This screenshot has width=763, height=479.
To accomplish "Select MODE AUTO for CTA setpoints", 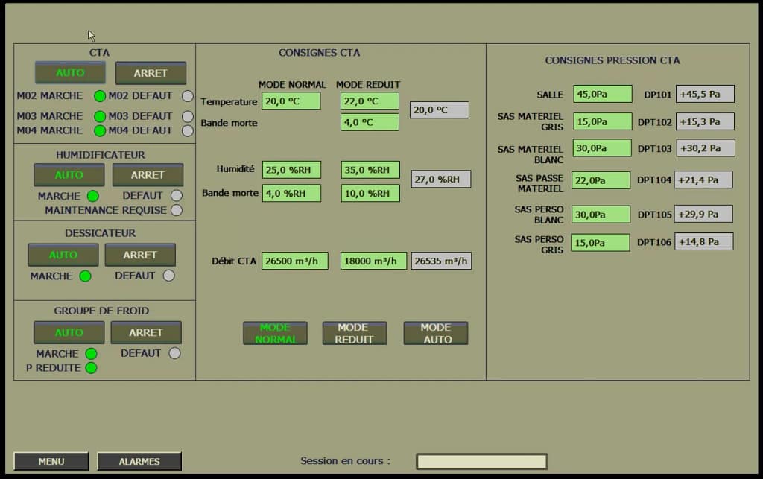I will click(435, 333).
